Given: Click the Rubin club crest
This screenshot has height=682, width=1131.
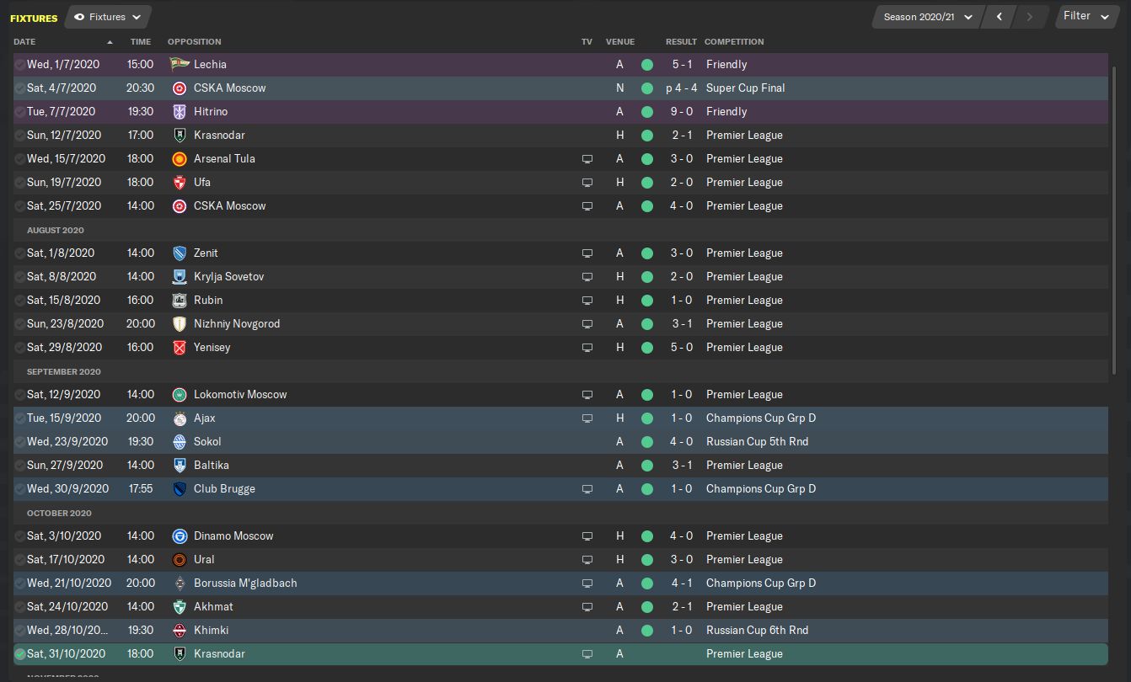Looking at the screenshot, I should [179, 300].
